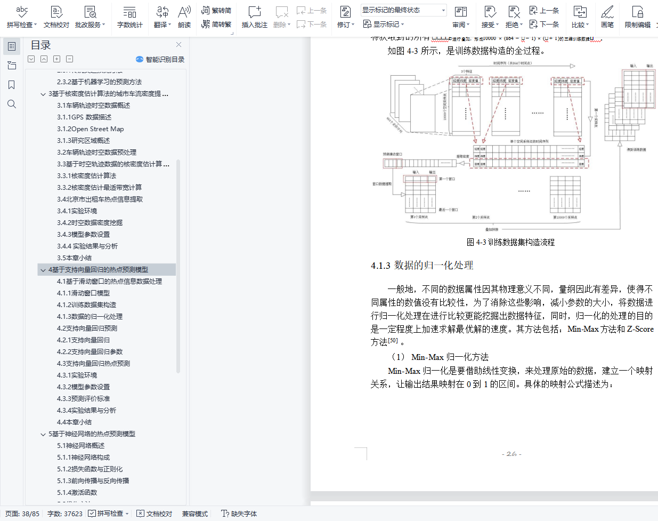Collapse chapter 4 支持向量回归 outline node
This screenshot has height=521, width=658.
click(43, 270)
